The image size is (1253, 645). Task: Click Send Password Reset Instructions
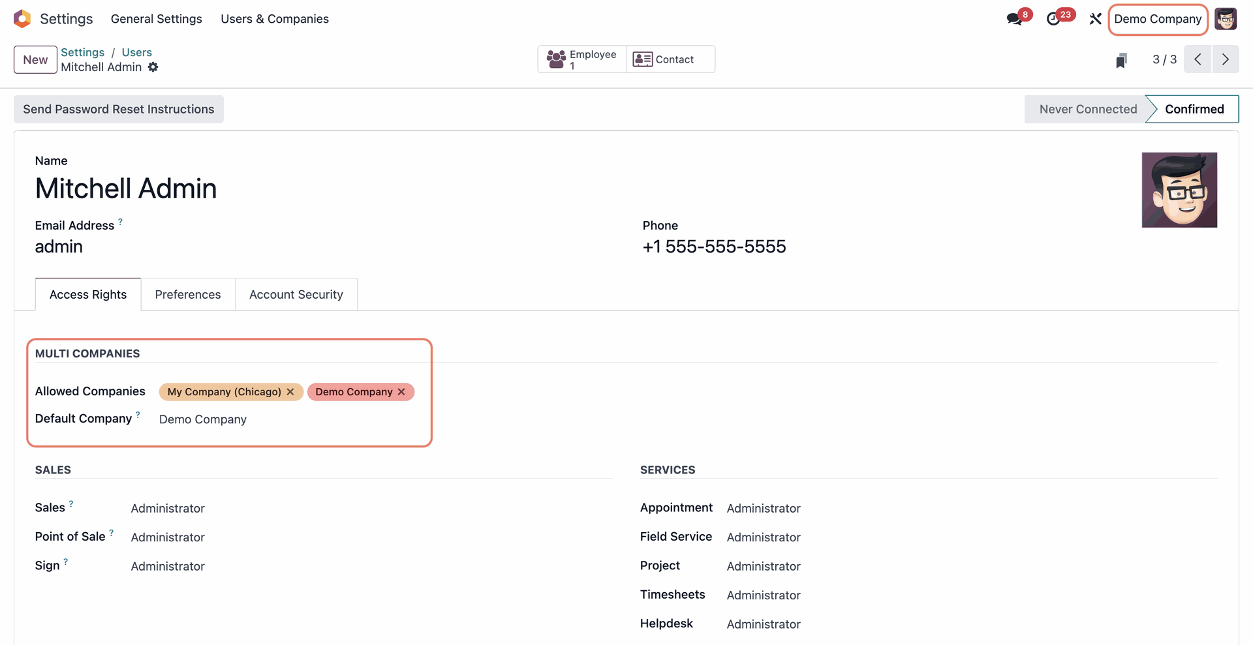pos(118,109)
